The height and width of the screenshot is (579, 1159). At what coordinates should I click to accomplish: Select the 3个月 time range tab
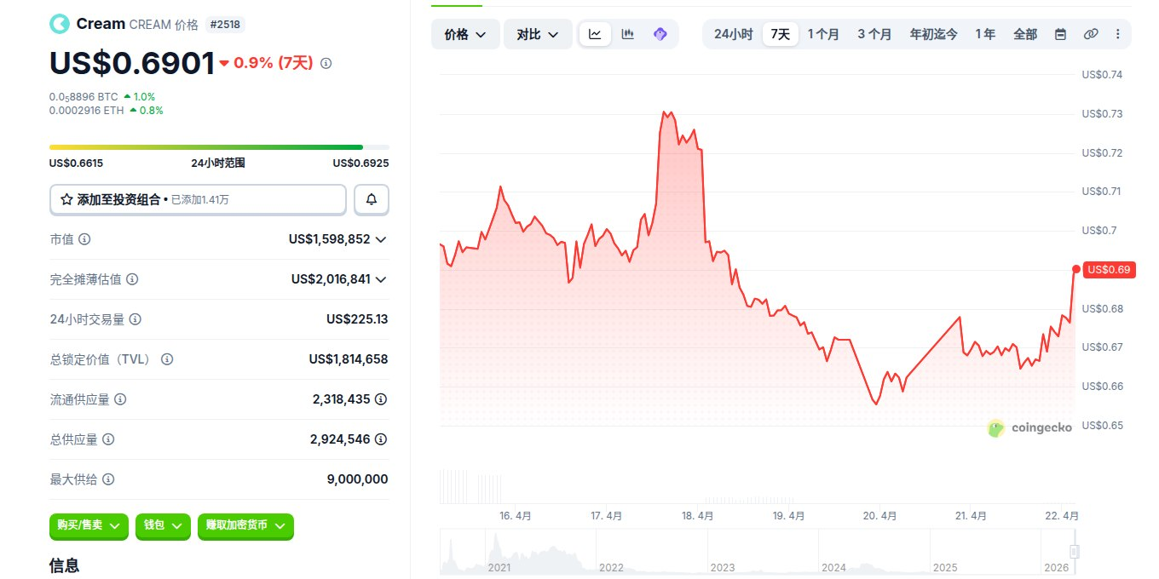click(874, 34)
